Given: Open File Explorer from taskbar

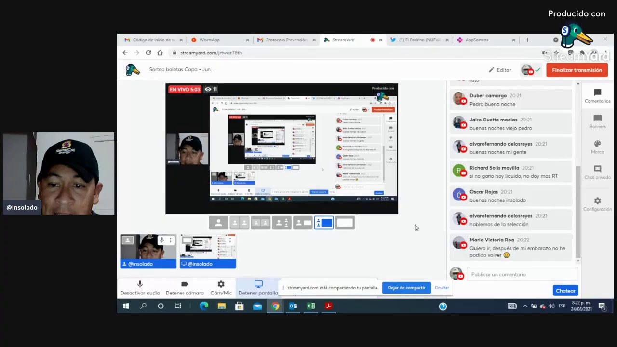Looking at the screenshot, I should 222,306.
